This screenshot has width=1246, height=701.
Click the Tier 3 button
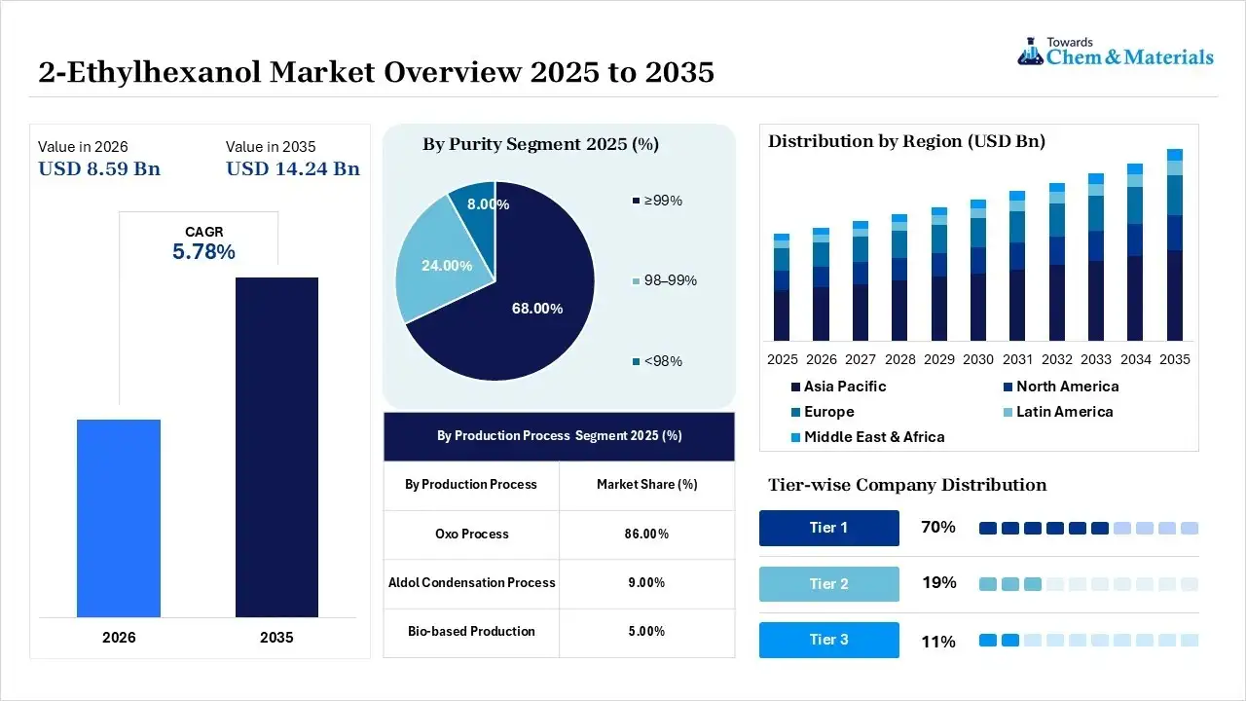click(x=829, y=640)
